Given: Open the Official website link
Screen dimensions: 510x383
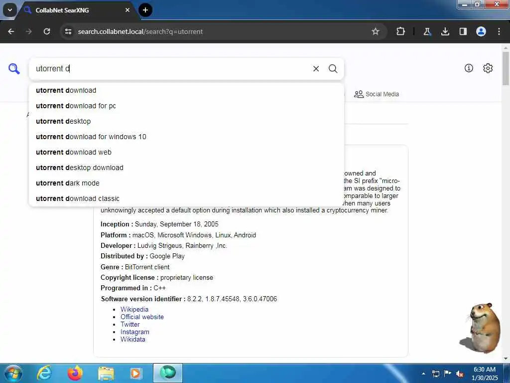Looking at the screenshot, I should click(x=142, y=317).
